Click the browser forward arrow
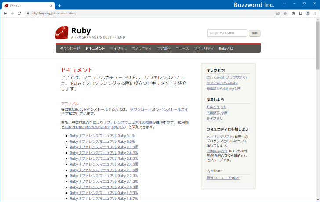Image resolution: width=320 pixels, height=202 pixels. pos(12,14)
